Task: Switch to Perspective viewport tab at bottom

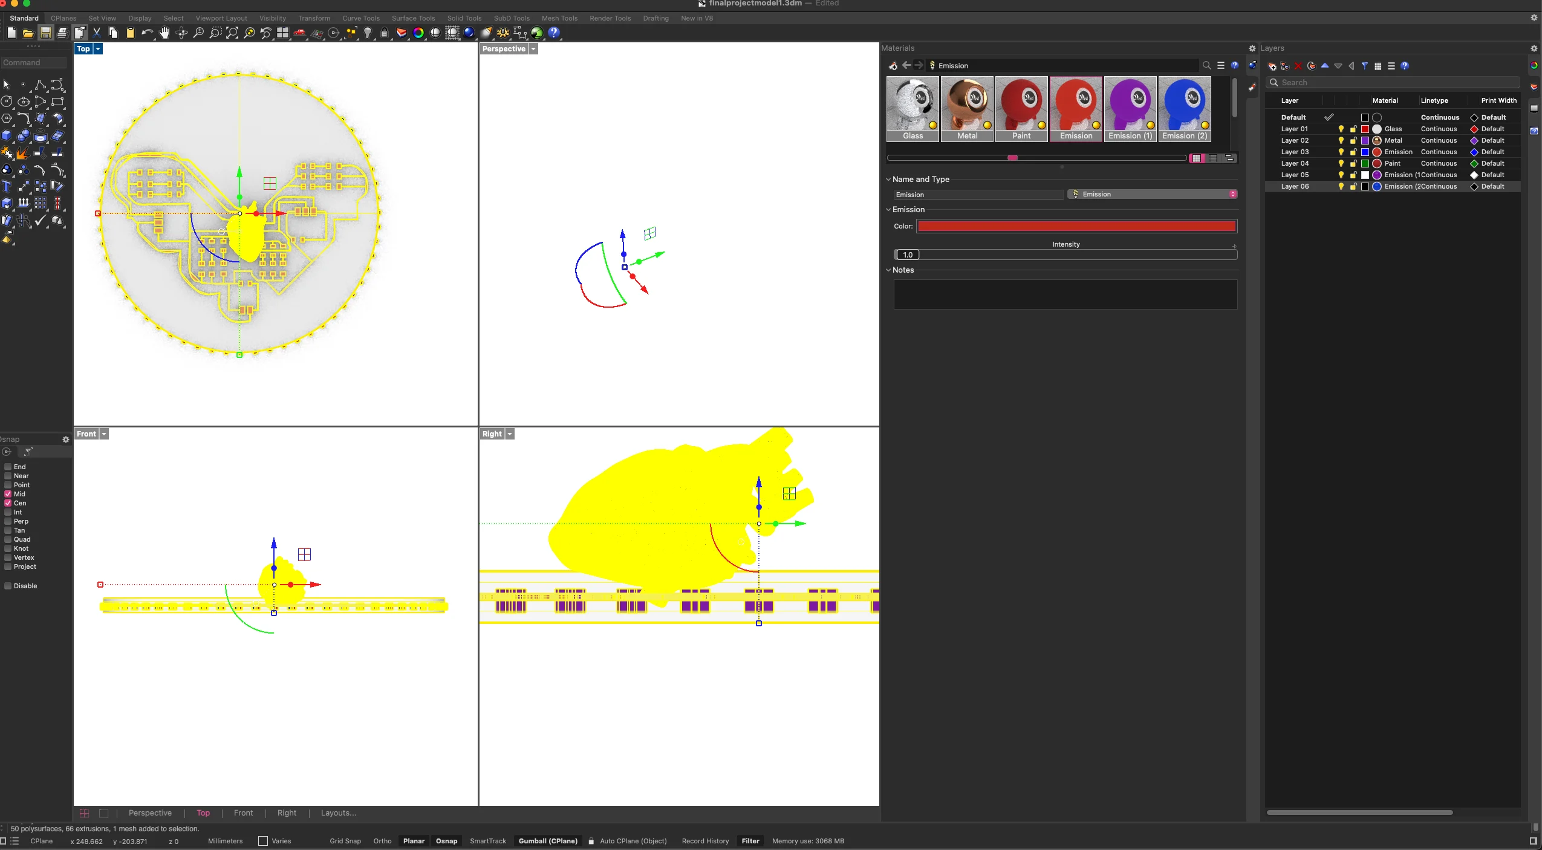Action: 150,813
